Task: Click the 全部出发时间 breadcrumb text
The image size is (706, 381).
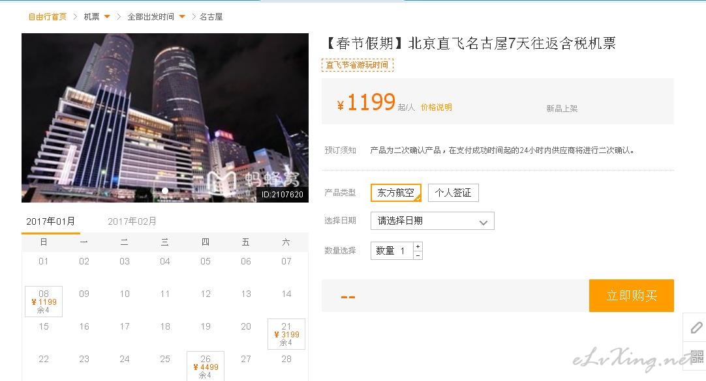Action: (x=151, y=17)
